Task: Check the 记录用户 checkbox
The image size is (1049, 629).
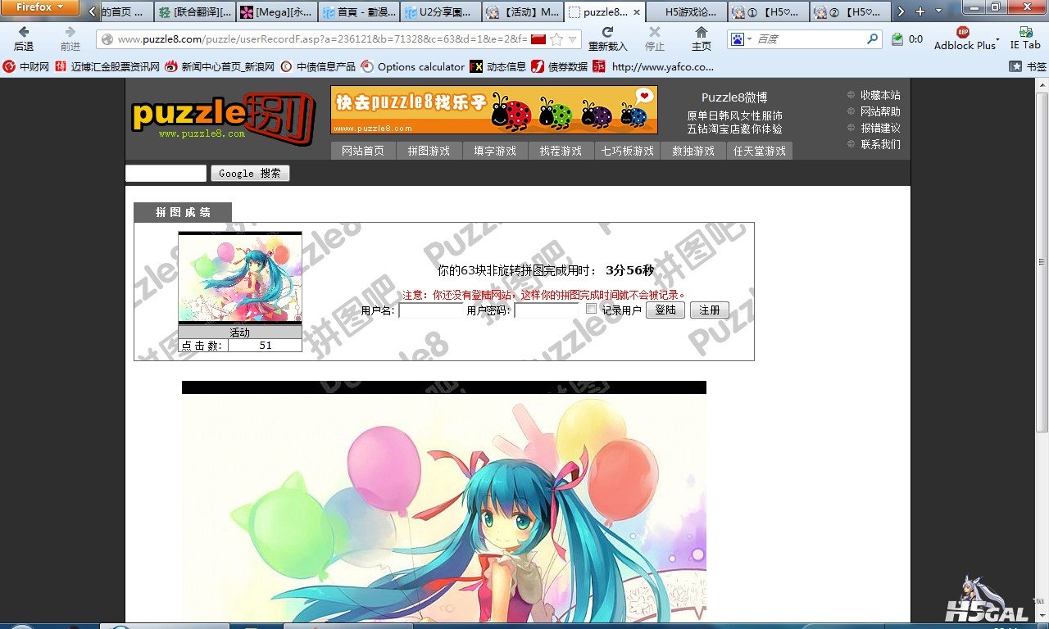Action: [591, 309]
